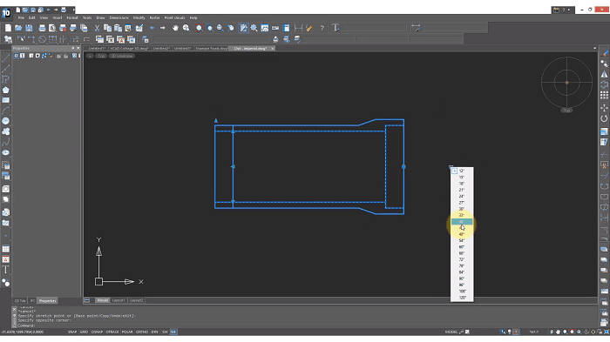Viewport: 610px width, 342px height.
Task: Toggle GRID display in status bar
Action: (x=84, y=332)
